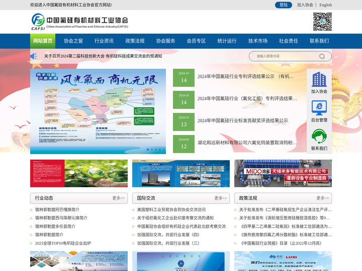Image resolution: width=362 pixels, height=271 pixels.
Task: Open 氟化工组 专利评选结果 news item
Action: [247, 99]
